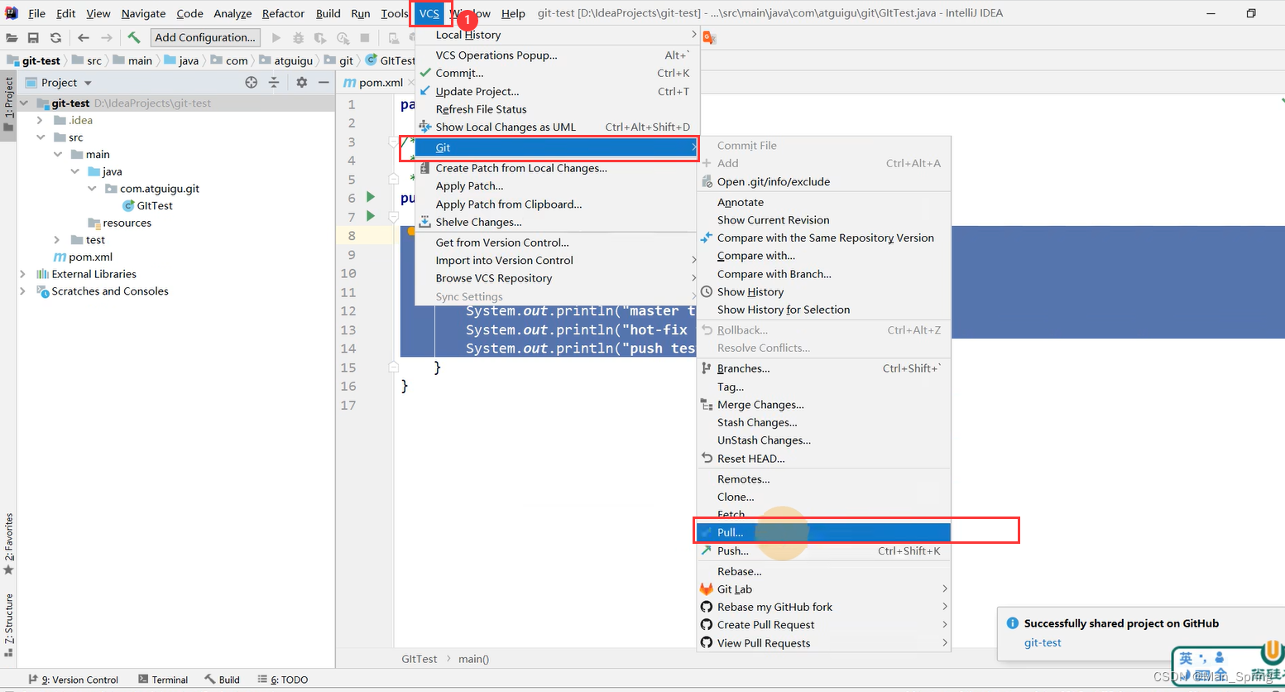
Task: Expand the .idea folder
Action: pos(40,120)
